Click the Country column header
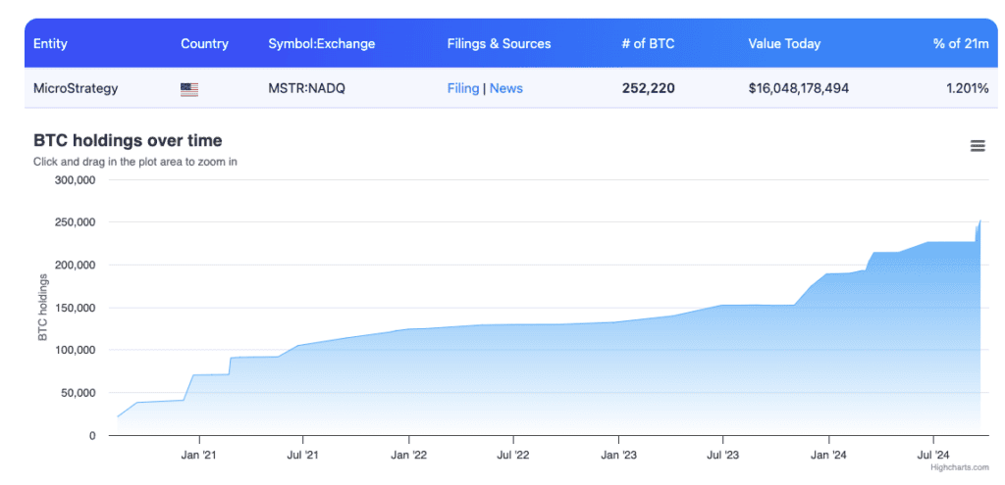Image resolution: width=1005 pixels, height=485 pixels. pos(204,44)
